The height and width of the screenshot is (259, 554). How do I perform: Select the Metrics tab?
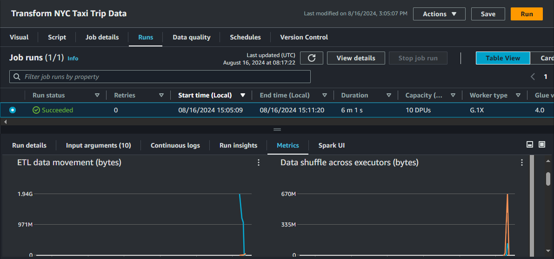288,146
